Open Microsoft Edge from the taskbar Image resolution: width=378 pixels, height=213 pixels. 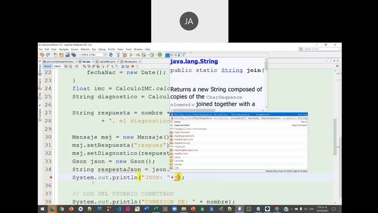click(x=52, y=209)
